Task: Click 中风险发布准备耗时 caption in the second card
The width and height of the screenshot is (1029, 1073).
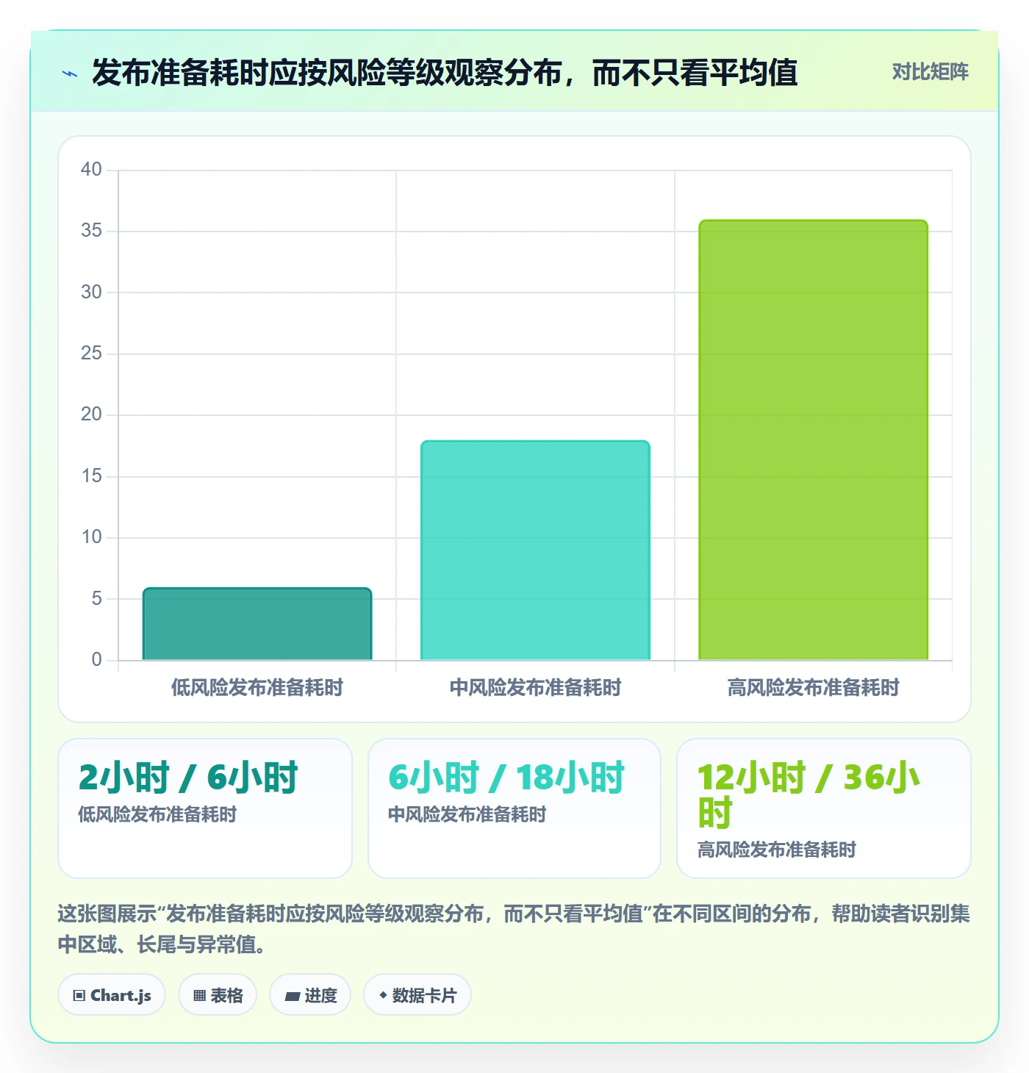Action: [467, 814]
